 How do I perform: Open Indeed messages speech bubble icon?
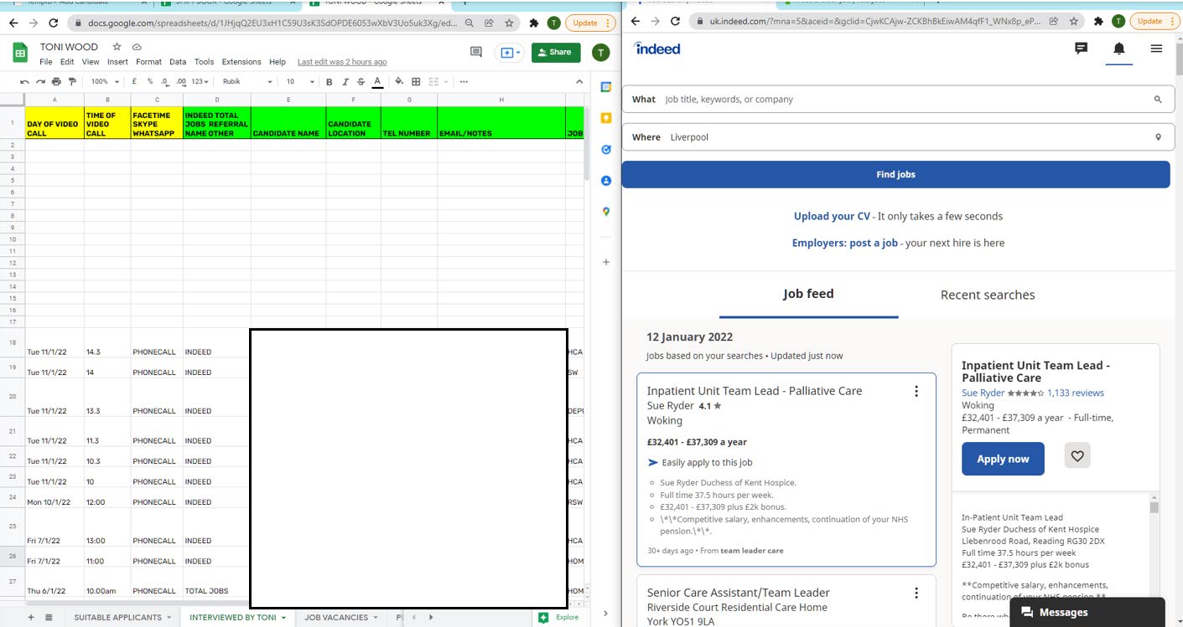[x=1081, y=49]
